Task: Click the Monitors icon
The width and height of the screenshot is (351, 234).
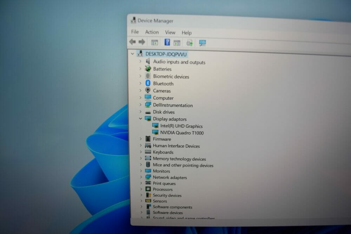Action: coord(148,171)
